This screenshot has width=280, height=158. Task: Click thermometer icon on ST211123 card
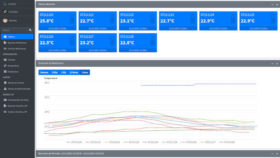192,19
